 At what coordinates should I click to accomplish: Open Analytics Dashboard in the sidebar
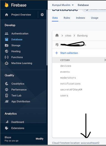click(17, 122)
